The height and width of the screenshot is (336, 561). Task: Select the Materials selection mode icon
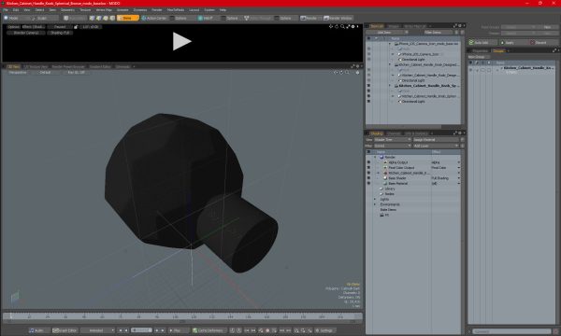pos(112,18)
